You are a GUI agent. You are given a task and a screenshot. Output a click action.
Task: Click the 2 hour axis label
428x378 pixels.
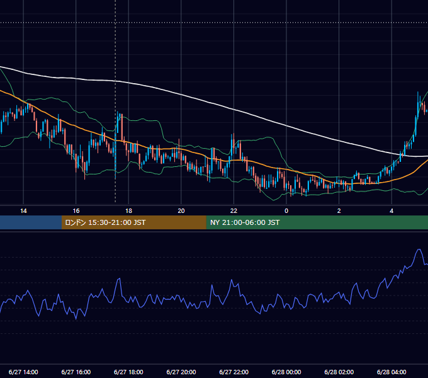pyautogui.click(x=339, y=211)
